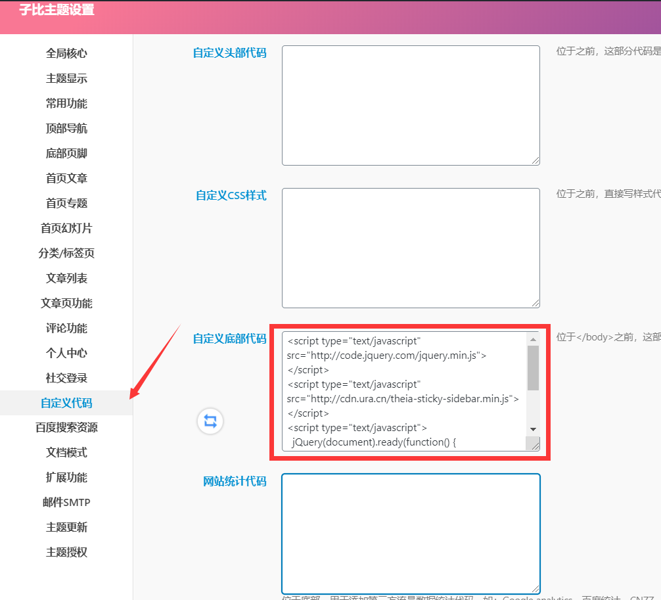
Task: Open 百度搜索资源 settings
Action: point(66,428)
